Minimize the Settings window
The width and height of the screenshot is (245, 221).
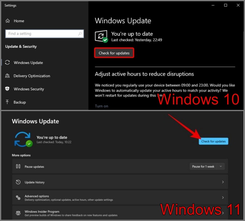[213, 5]
